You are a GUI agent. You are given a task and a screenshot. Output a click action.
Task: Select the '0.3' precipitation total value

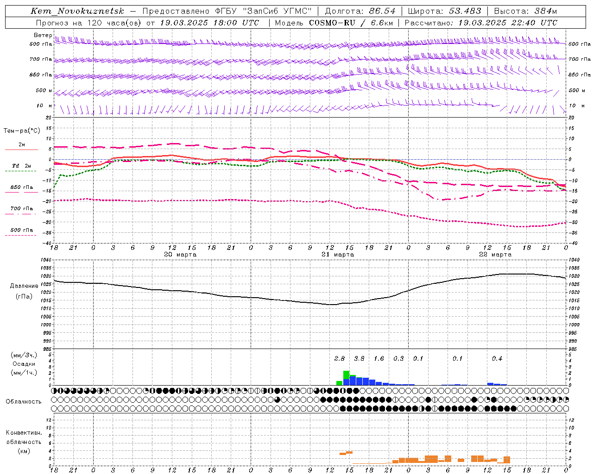[x=398, y=359]
